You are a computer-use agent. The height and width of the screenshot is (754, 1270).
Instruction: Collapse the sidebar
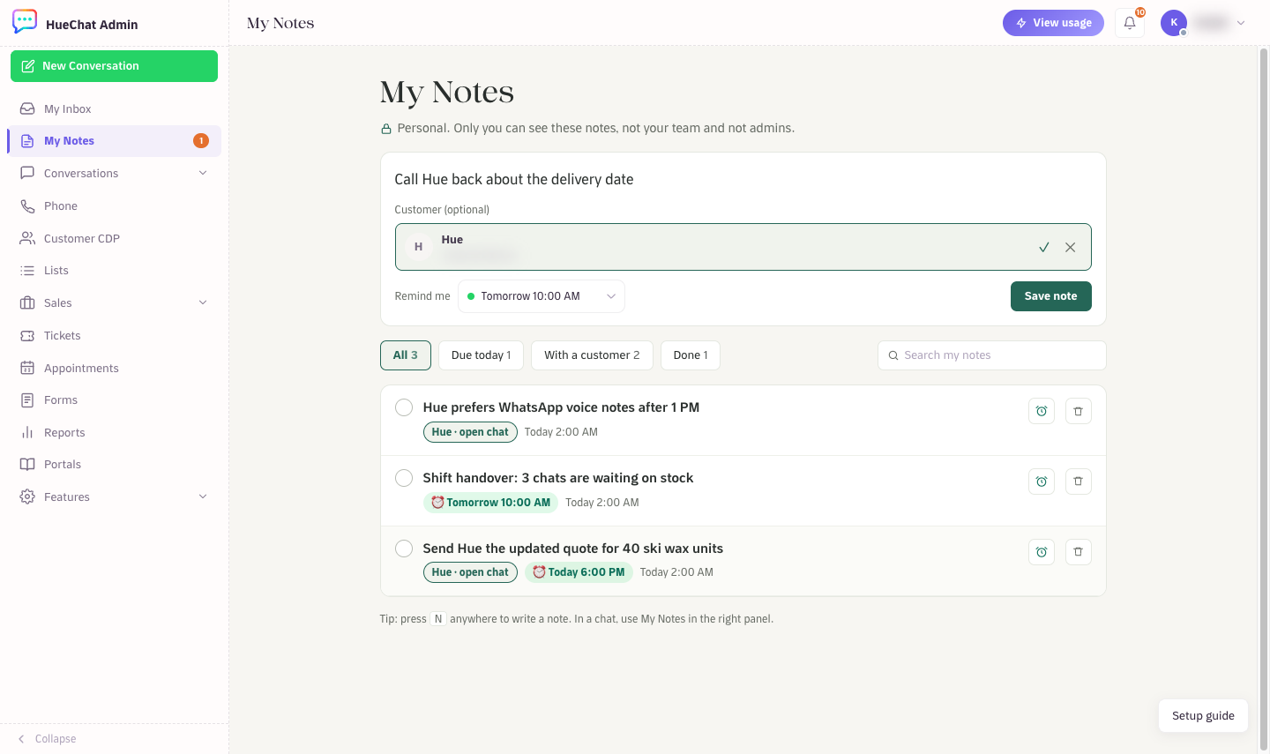pos(48,739)
